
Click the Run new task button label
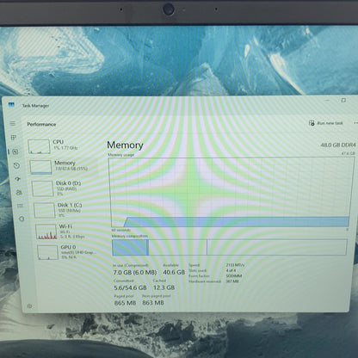tap(330, 123)
